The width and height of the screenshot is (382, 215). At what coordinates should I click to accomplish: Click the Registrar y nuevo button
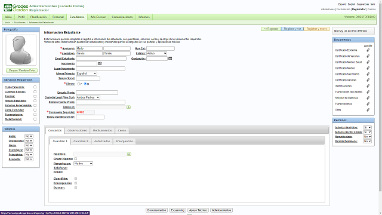[317, 29]
